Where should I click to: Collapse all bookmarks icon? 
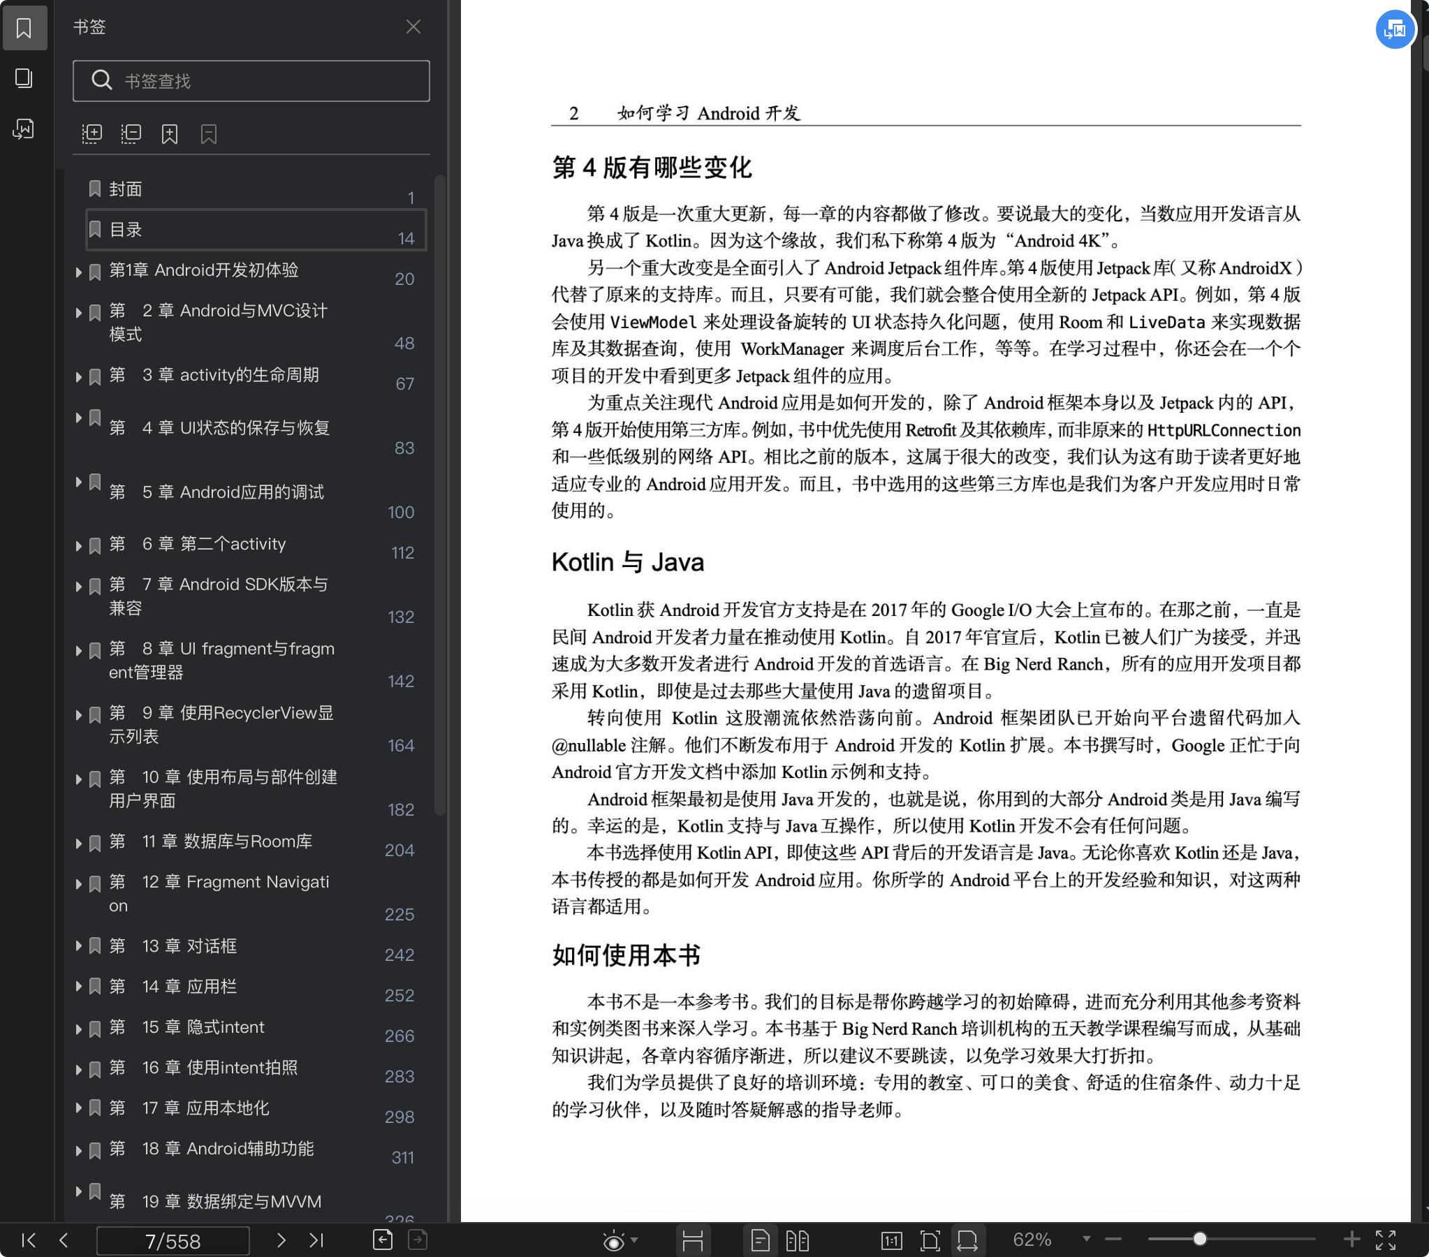131,133
